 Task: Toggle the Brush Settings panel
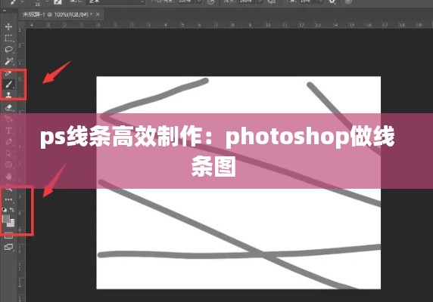point(58,2)
